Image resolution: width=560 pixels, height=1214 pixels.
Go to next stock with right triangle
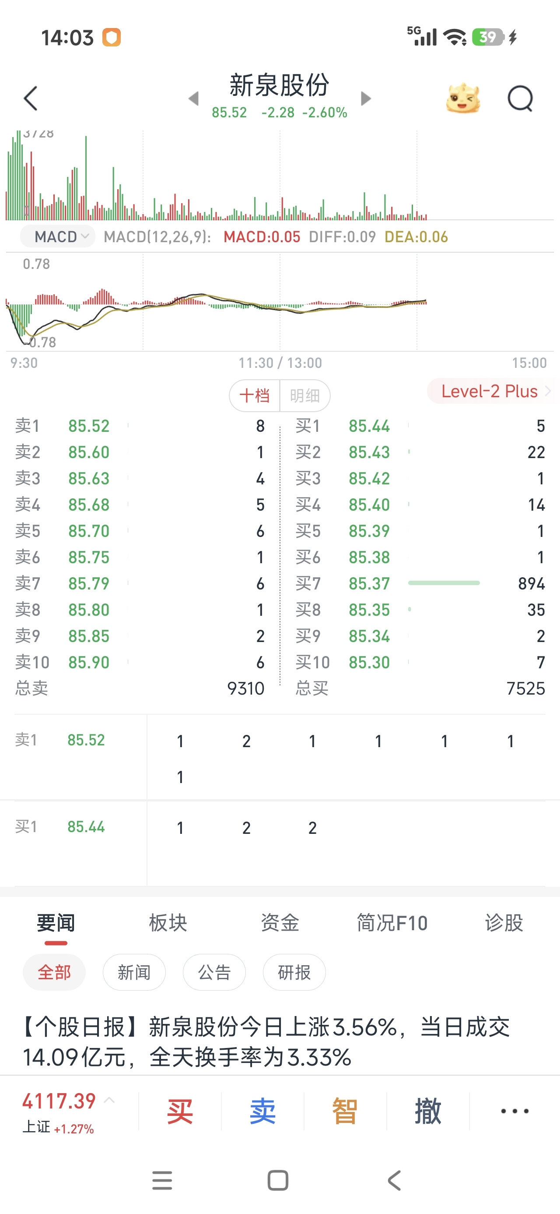coord(365,99)
